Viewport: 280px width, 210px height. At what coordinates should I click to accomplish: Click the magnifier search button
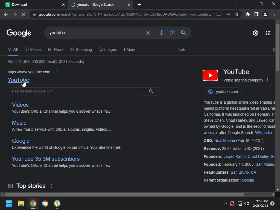pyautogui.click(x=183, y=33)
